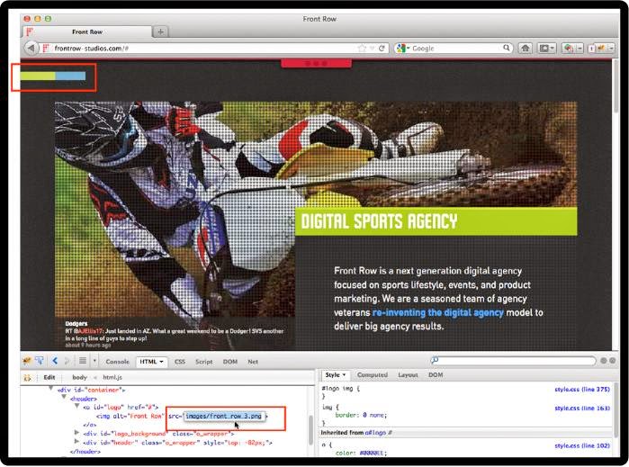This screenshot has height=467, width=629.
Task: Click the Firebug bug icon in panel toolbar
Action: coord(27,361)
